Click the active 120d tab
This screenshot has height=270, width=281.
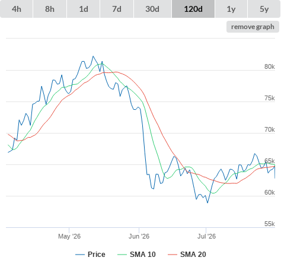pos(193,9)
